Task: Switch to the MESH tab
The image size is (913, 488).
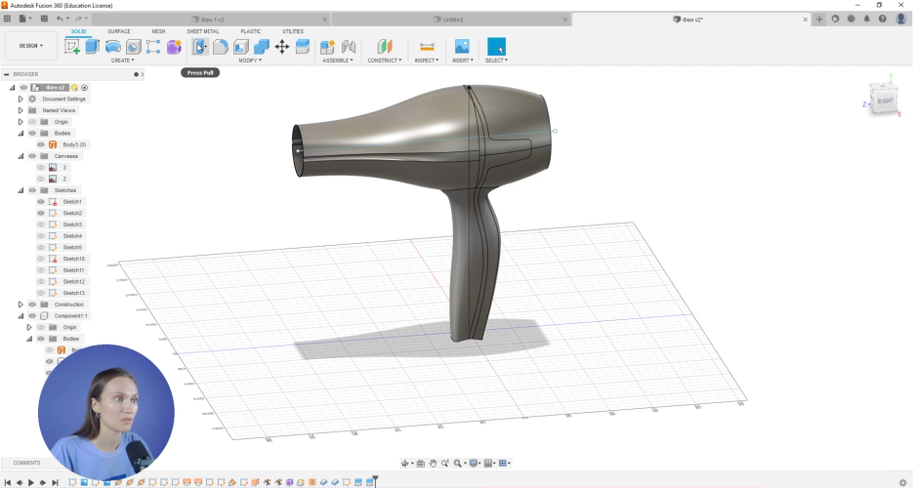Action: [x=158, y=31]
